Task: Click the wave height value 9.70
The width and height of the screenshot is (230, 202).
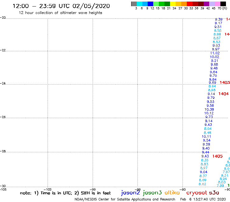Action: pos(213,76)
